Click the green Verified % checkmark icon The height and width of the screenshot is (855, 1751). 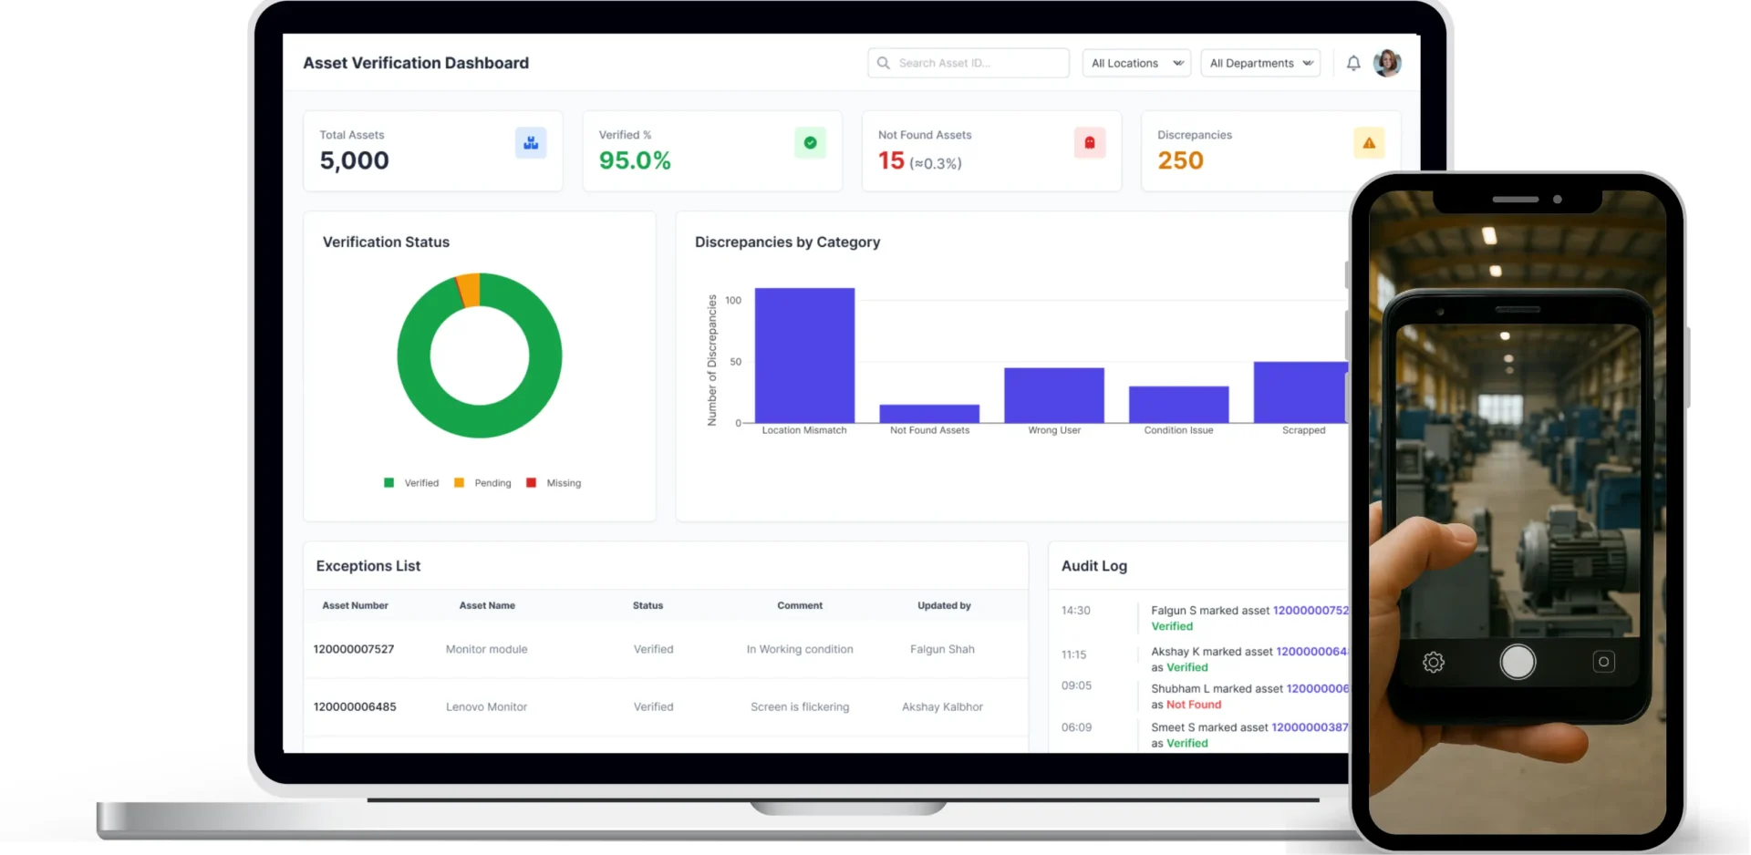(810, 142)
